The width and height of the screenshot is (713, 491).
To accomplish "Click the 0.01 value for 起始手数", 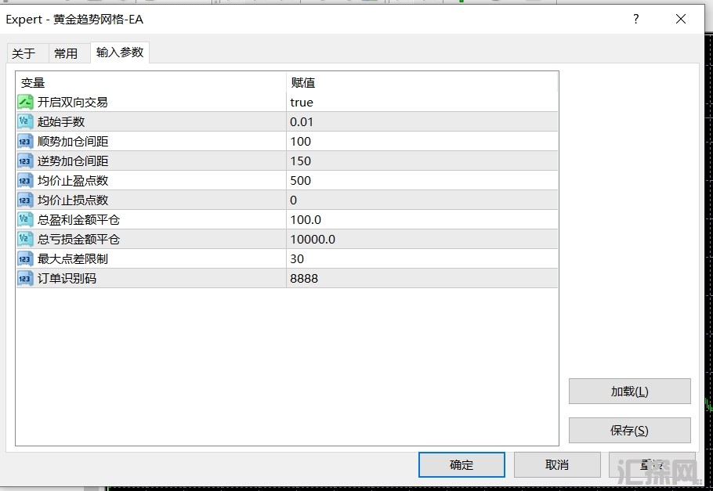I will click(302, 122).
